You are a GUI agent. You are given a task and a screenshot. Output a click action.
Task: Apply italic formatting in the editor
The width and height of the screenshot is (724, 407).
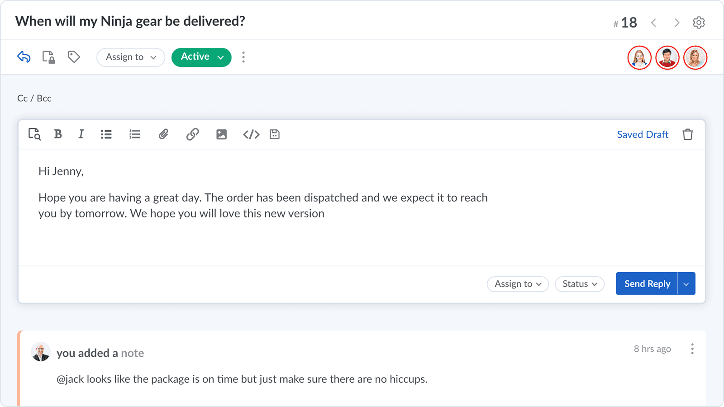tap(81, 134)
